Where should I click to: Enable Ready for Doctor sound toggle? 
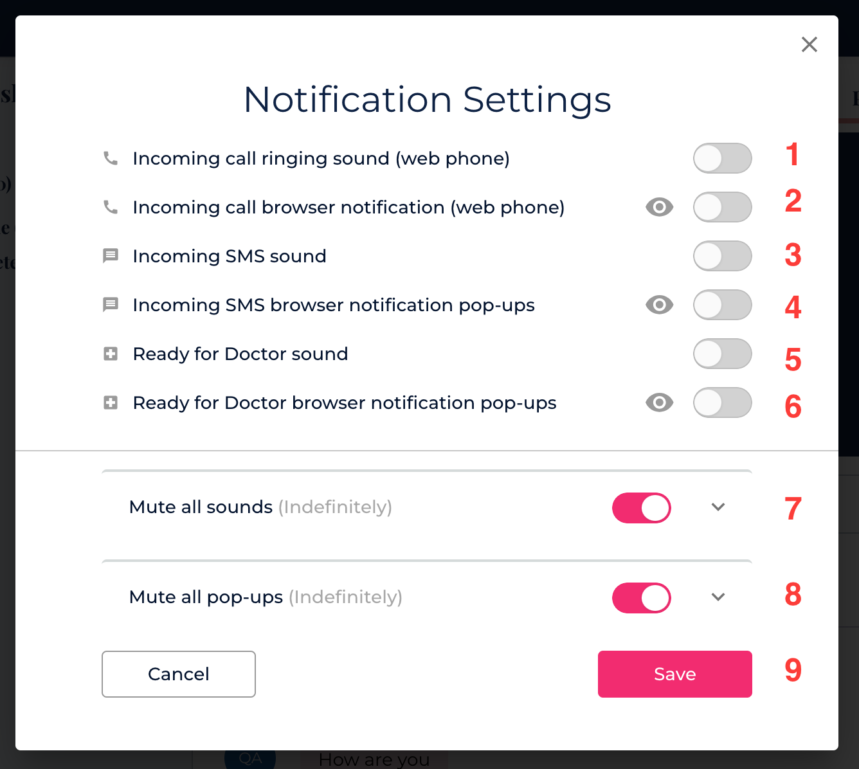click(722, 354)
